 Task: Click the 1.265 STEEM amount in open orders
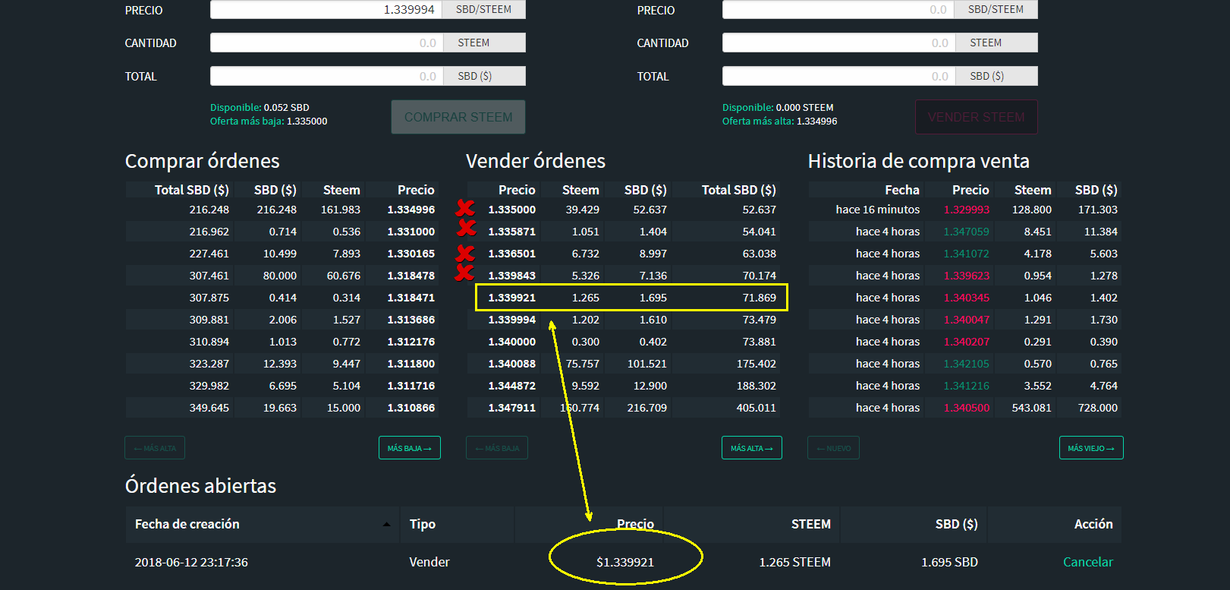(794, 563)
